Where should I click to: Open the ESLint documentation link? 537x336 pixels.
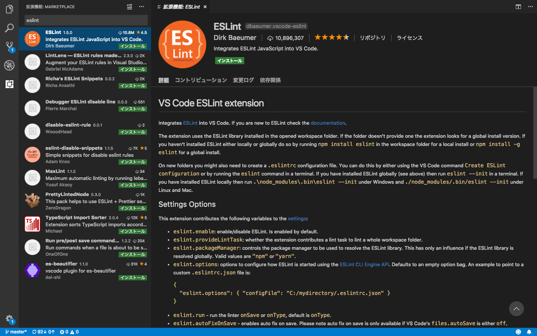coord(328,122)
